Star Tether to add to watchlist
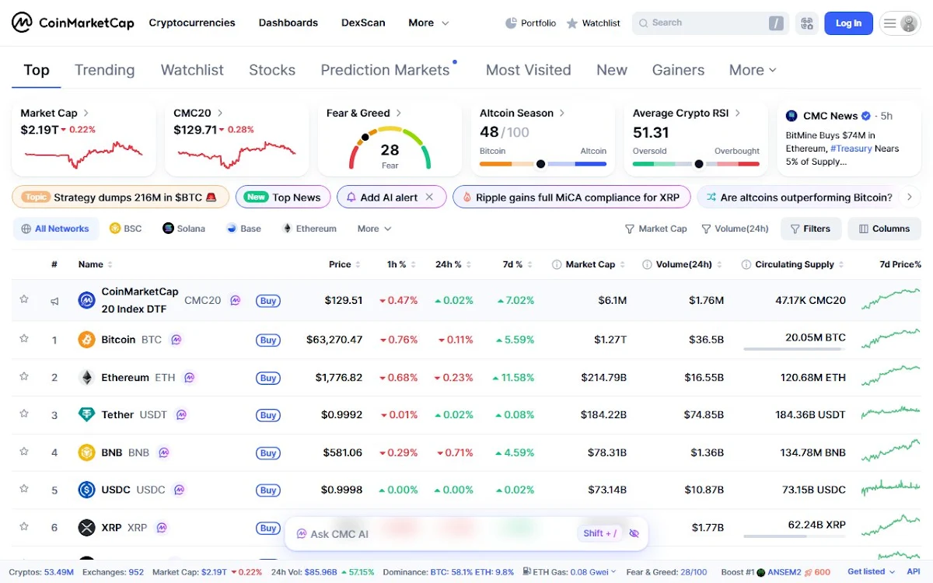 (x=24, y=414)
